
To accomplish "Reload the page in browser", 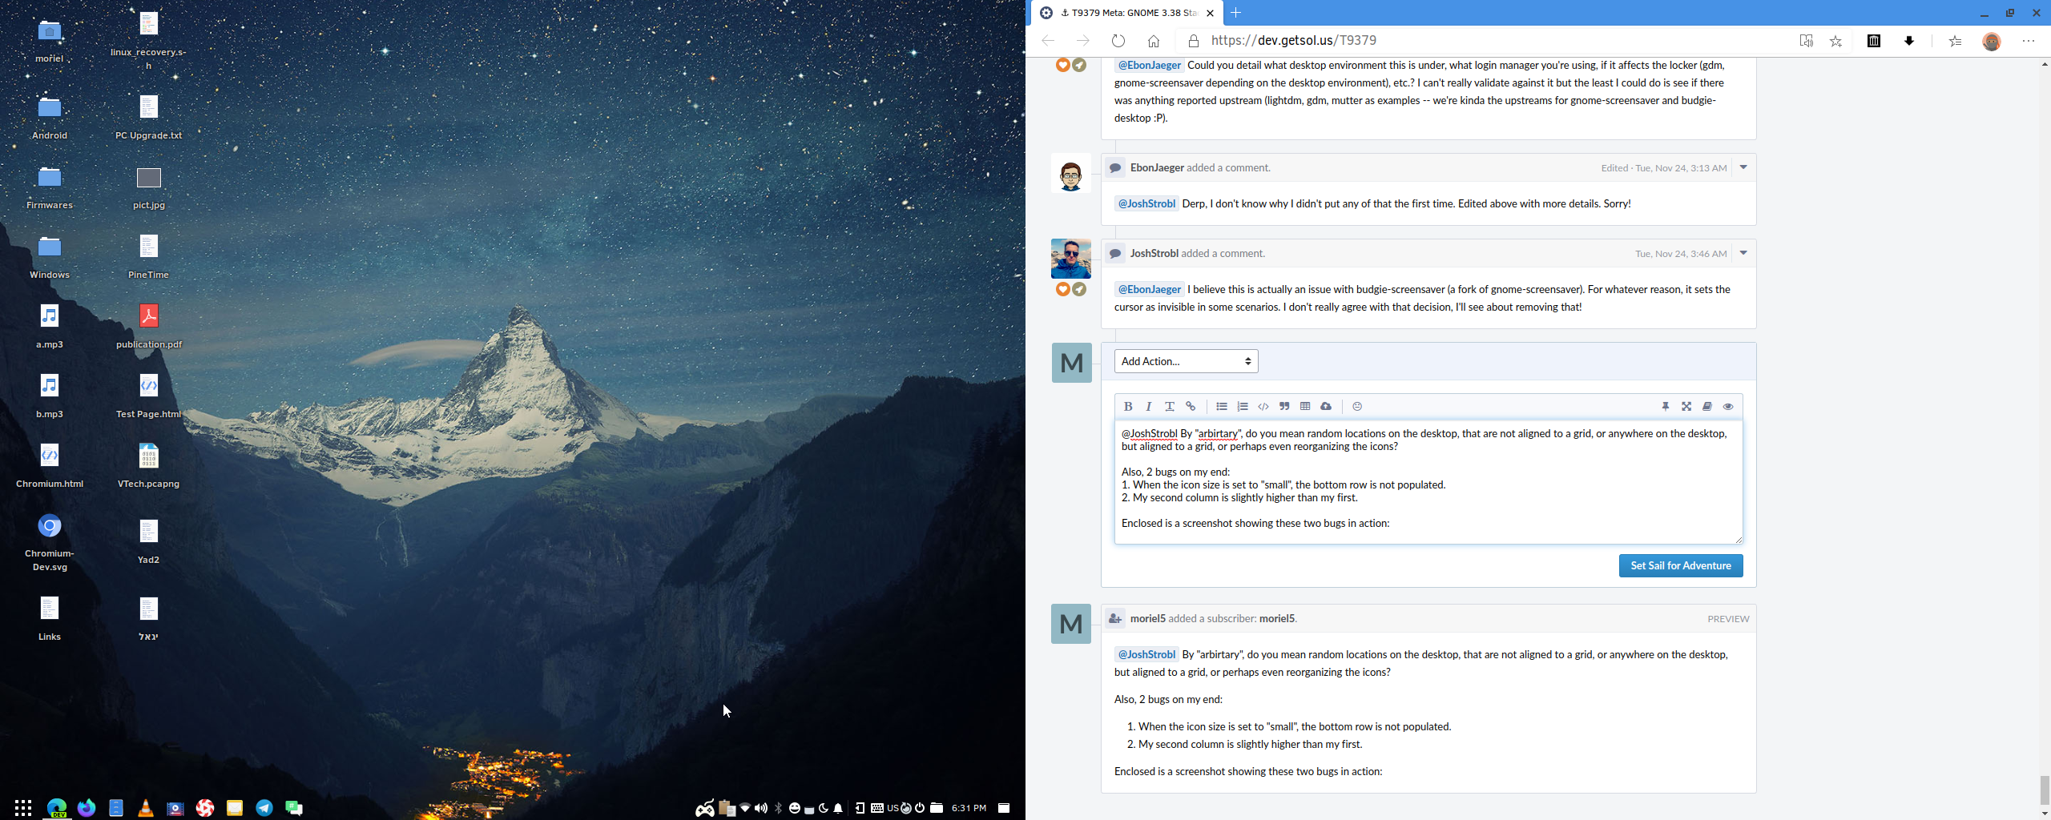I will [1118, 41].
